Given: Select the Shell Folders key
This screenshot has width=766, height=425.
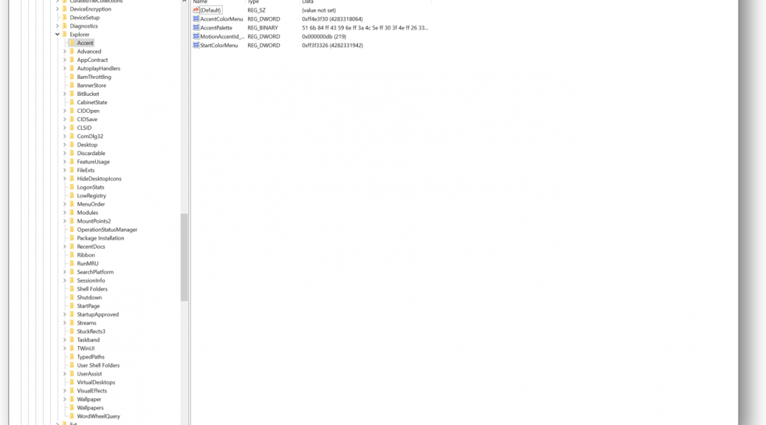Looking at the screenshot, I should [92, 289].
